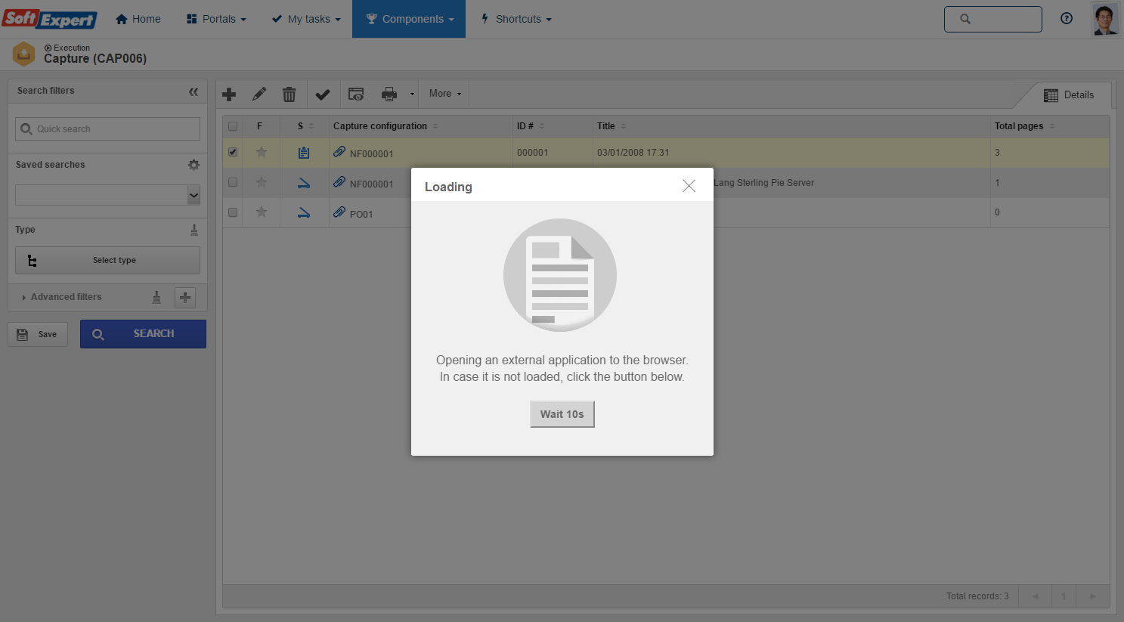Sort by Title column header
This screenshot has height=622, width=1124.
click(612, 126)
